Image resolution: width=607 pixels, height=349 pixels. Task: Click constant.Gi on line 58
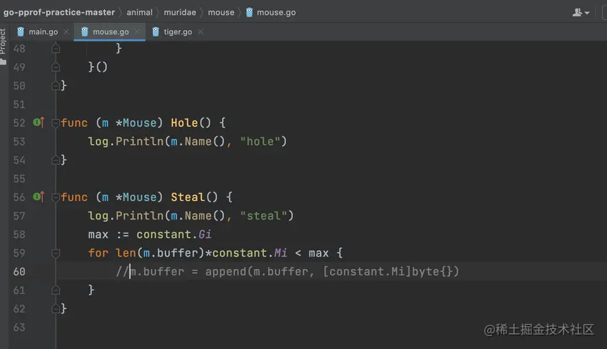pyautogui.click(x=174, y=234)
